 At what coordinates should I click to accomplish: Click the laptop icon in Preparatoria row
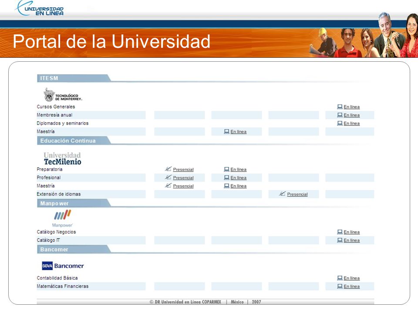tap(226, 169)
